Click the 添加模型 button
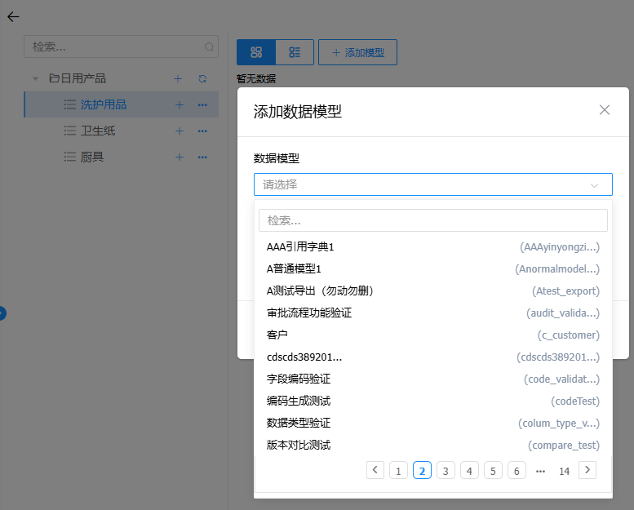The image size is (634, 510). tap(357, 52)
